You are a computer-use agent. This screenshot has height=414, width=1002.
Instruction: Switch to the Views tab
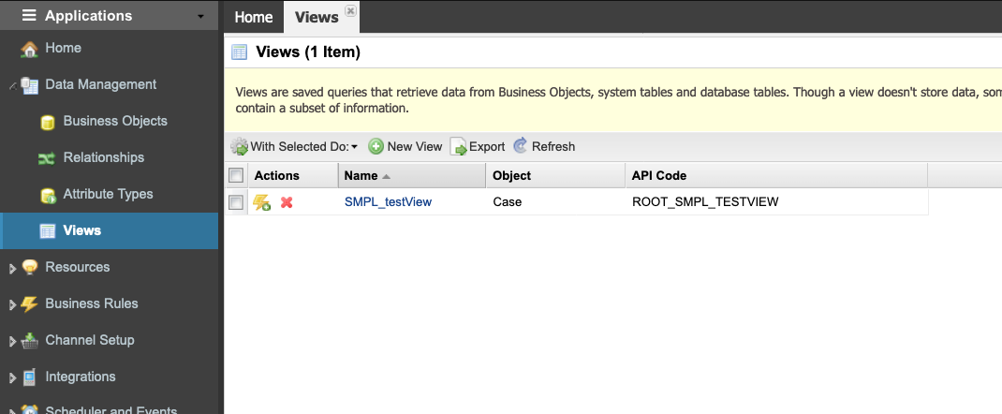tap(317, 17)
